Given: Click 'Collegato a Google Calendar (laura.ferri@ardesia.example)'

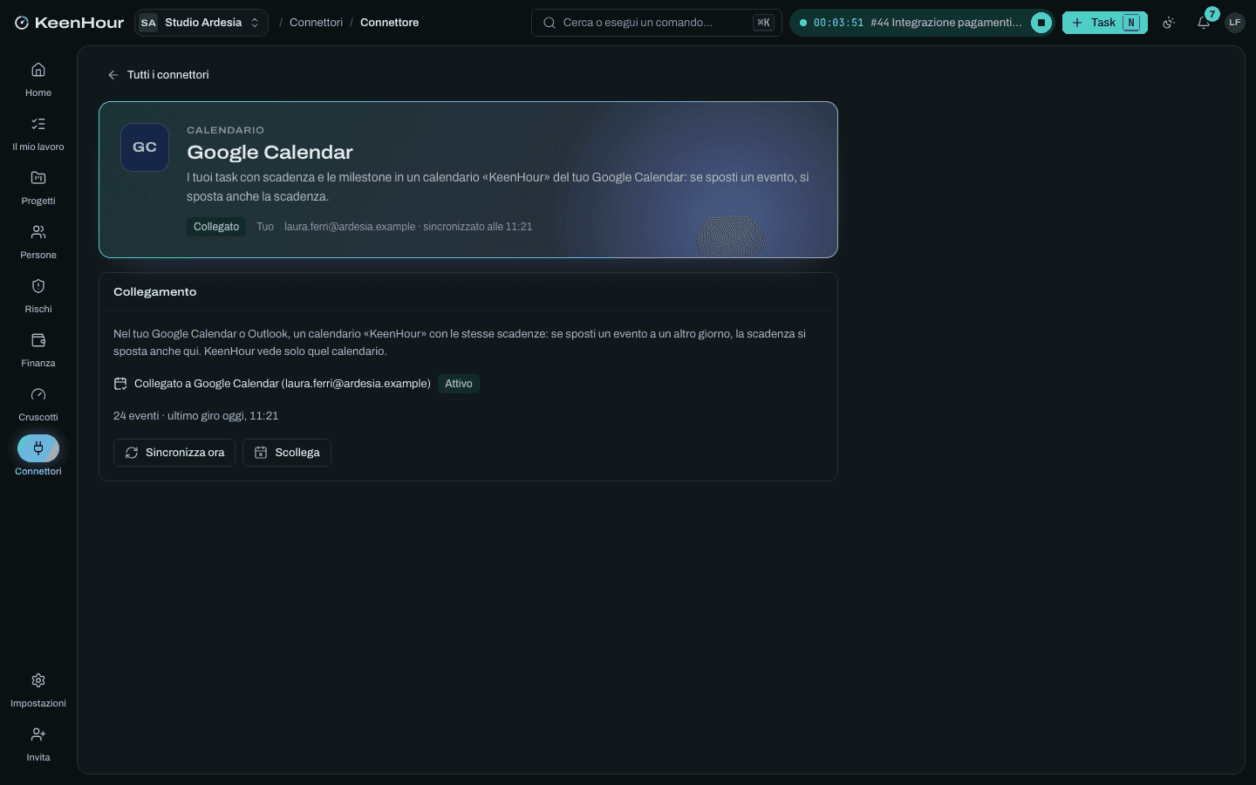Looking at the screenshot, I should (x=283, y=384).
